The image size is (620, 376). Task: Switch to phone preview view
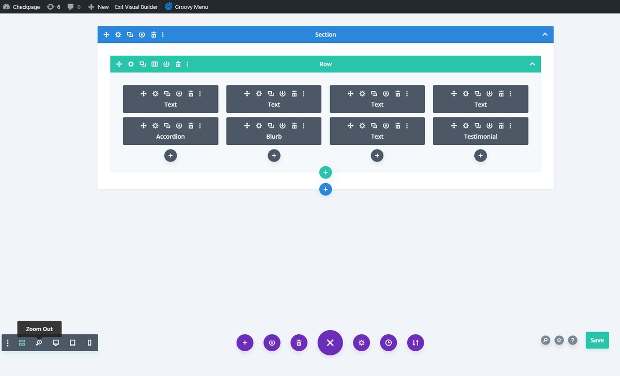tap(89, 343)
